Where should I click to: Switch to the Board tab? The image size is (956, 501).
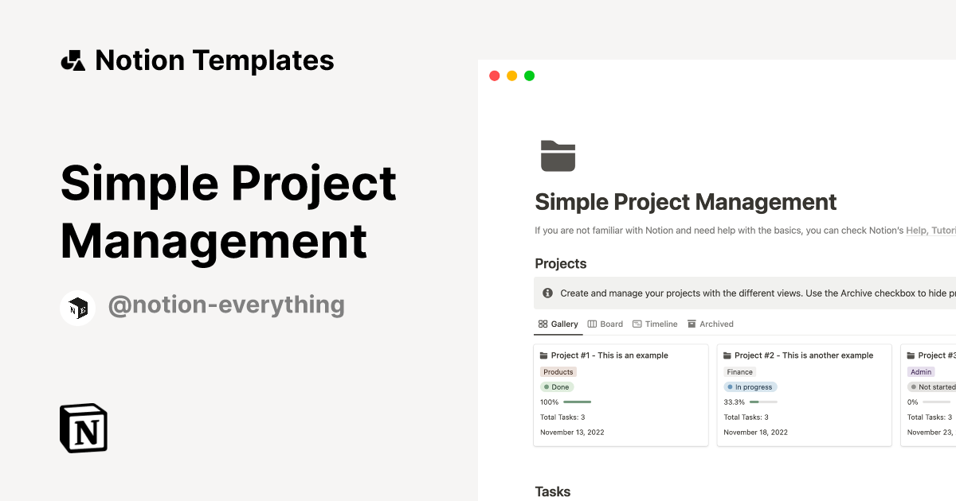pyautogui.click(x=605, y=324)
